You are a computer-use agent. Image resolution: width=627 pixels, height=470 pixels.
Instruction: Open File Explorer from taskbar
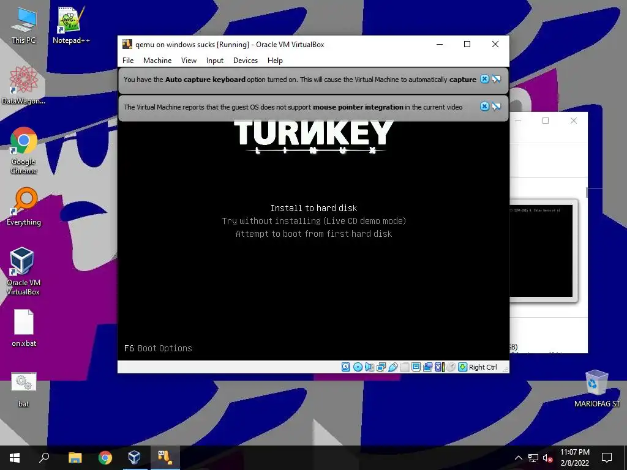[x=75, y=458]
